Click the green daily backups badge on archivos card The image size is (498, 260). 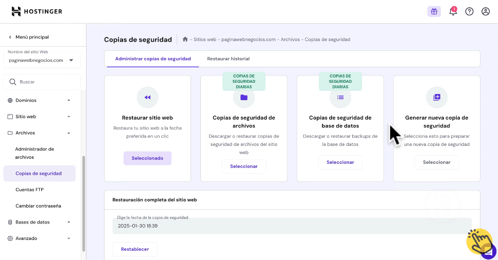tap(244, 82)
